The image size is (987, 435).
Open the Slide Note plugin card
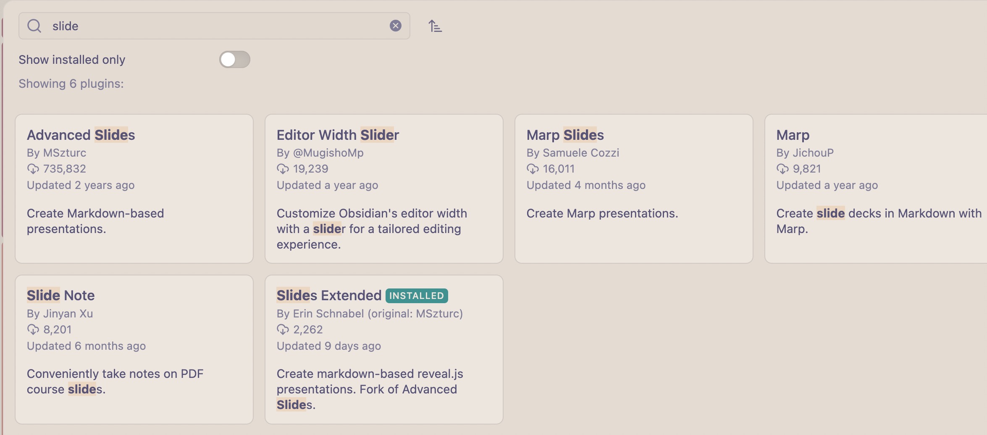(x=134, y=350)
